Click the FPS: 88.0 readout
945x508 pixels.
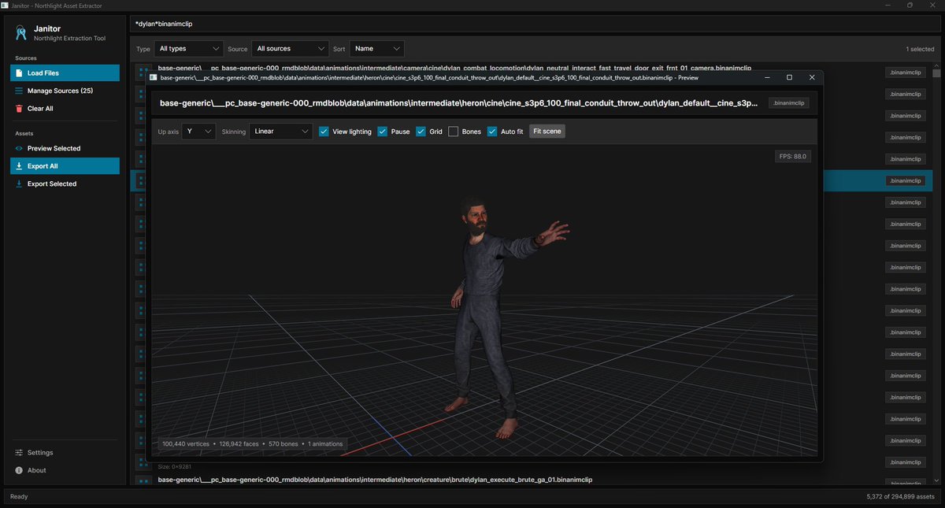click(793, 157)
